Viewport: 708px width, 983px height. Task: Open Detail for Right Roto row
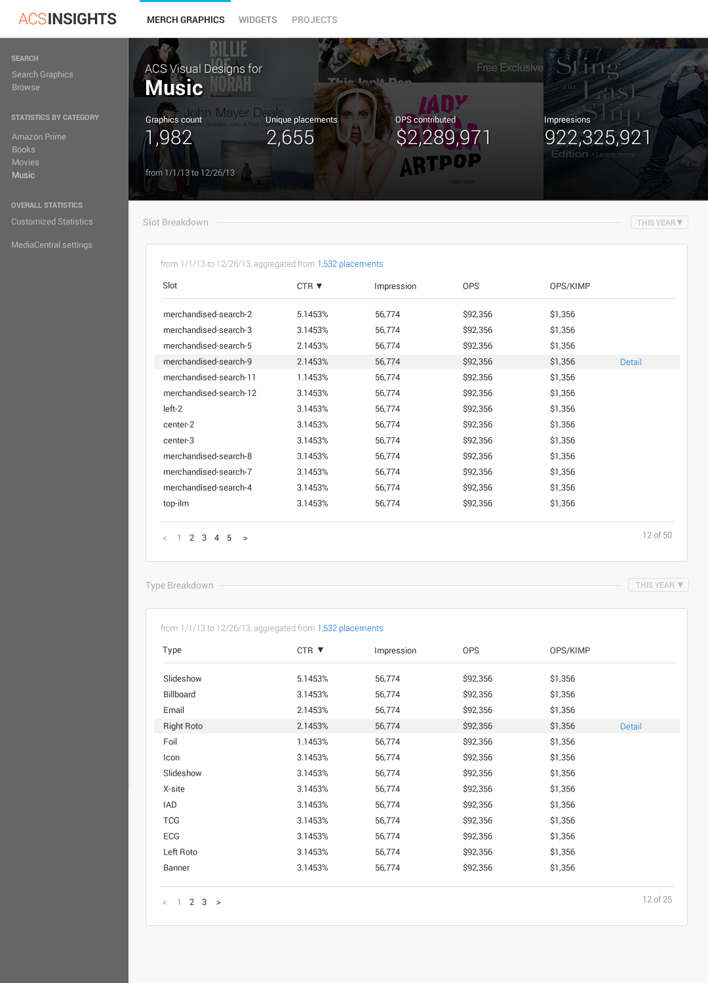click(631, 727)
